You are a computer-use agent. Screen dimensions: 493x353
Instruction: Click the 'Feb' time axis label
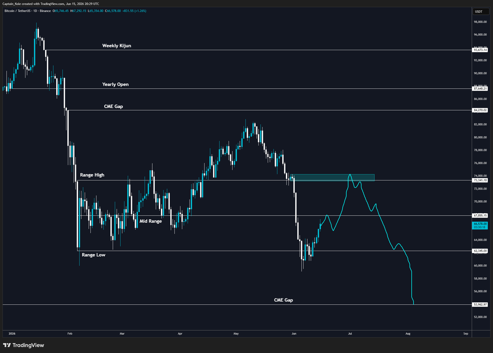tap(69, 333)
